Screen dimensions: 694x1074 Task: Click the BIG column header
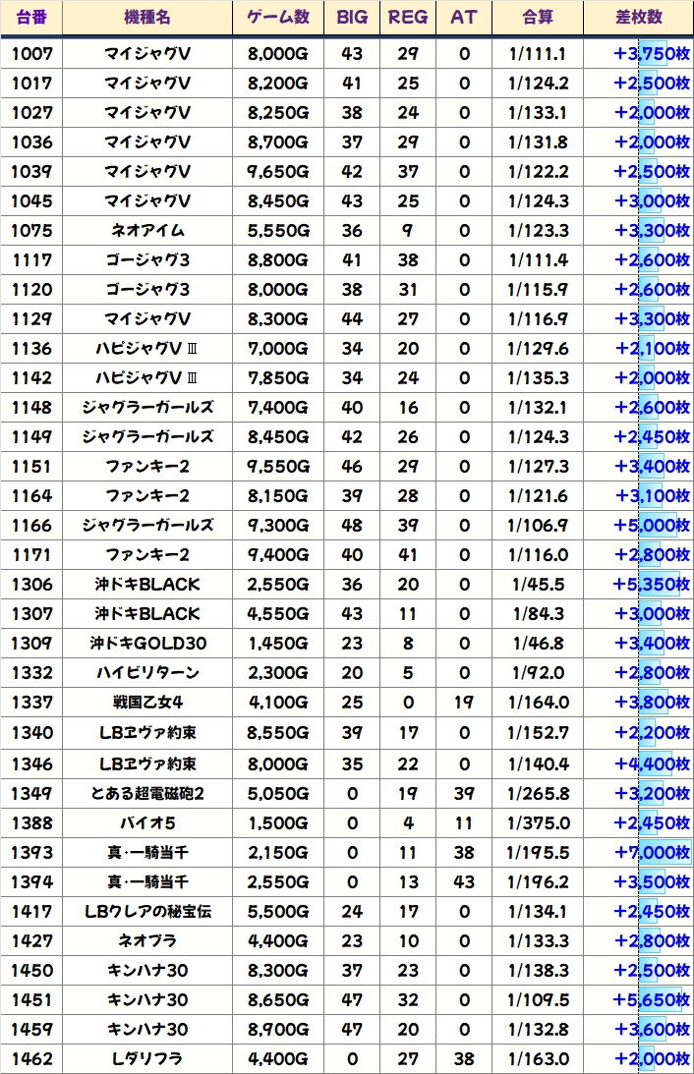point(352,18)
